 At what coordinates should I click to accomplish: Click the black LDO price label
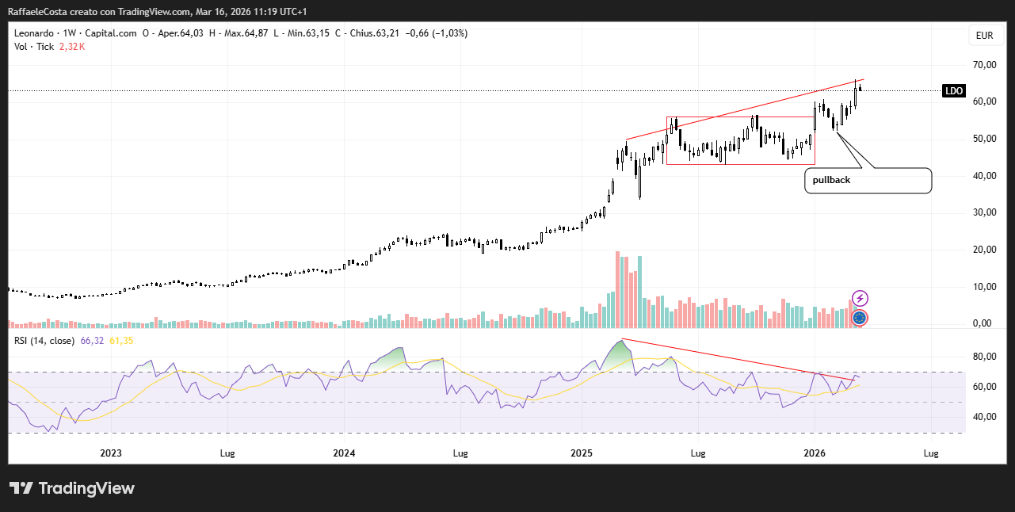(953, 91)
